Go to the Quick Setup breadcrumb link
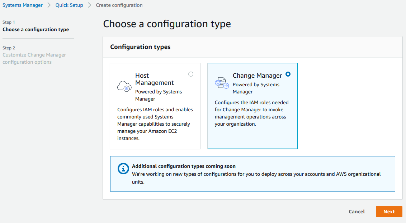Viewport: 406px width, 223px height. 69,5
